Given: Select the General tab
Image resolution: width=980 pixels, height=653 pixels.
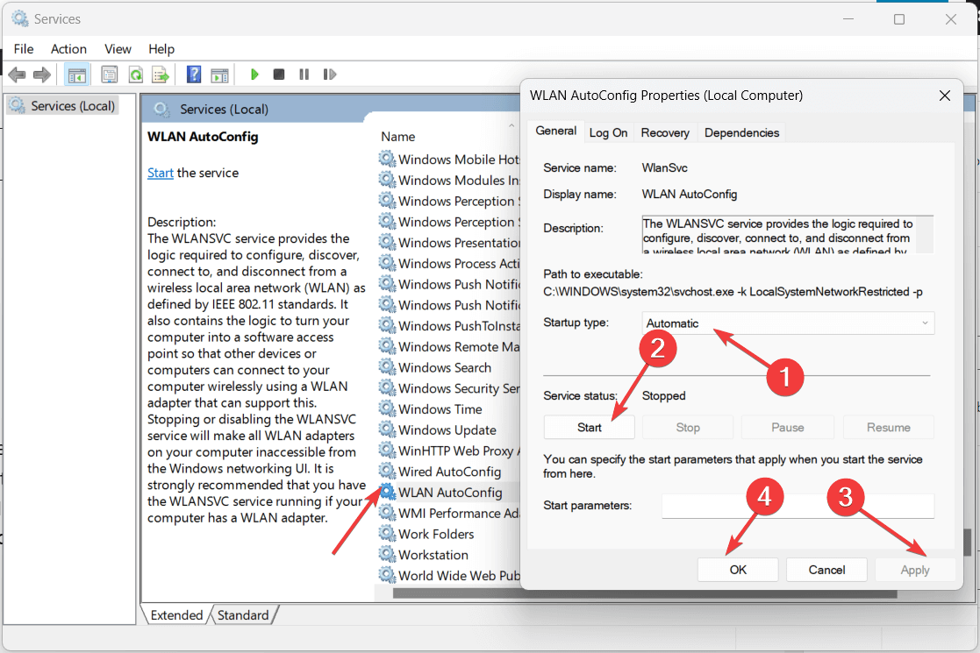Looking at the screenshot, I should tap(555, 131).
